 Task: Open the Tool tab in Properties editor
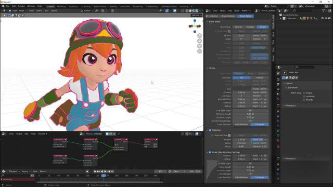coord(278,73)
